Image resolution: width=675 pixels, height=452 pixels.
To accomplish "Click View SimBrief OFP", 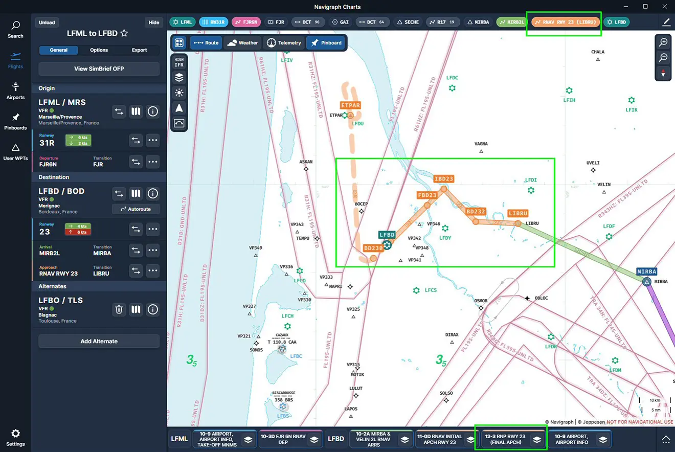I will 99,69.
